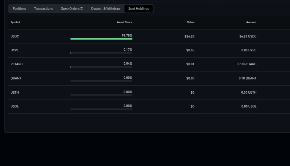The image size is (290, 166).
Task: Click the 0.00 UETH amount
Action: point(249,92)
